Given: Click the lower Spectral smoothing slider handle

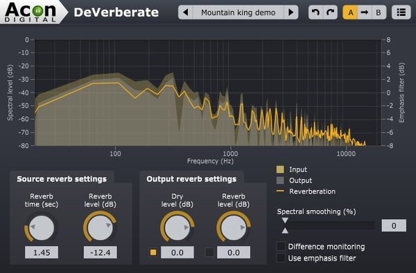Looking at the screenshot, I should [285, 231].
